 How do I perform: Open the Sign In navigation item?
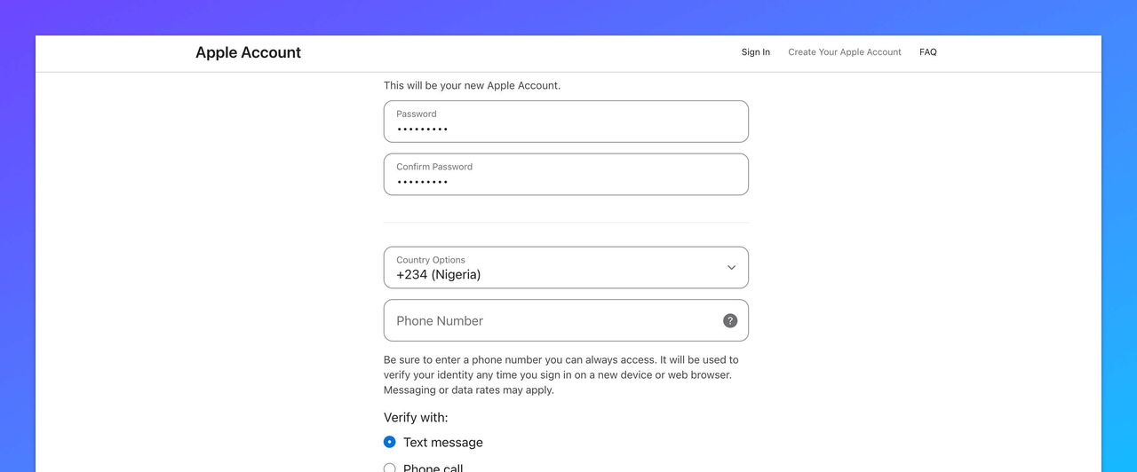(x=756, y=52)
